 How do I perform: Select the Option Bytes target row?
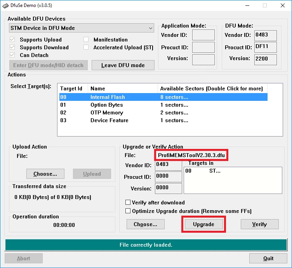(x=163, y=105)
